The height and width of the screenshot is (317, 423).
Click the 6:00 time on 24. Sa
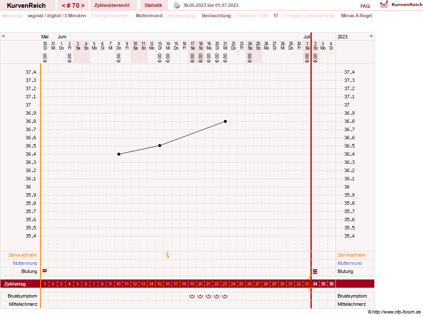[250, 58]
